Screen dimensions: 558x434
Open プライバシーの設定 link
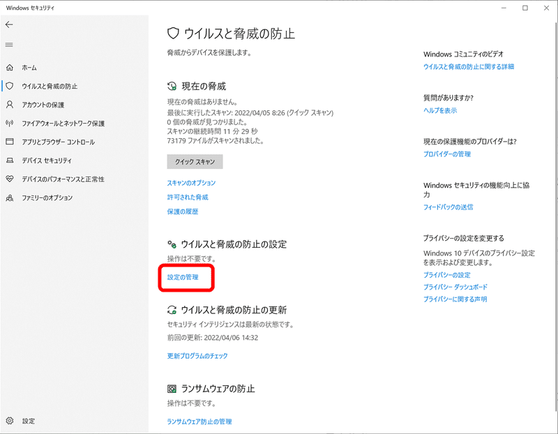pos(447,275)
